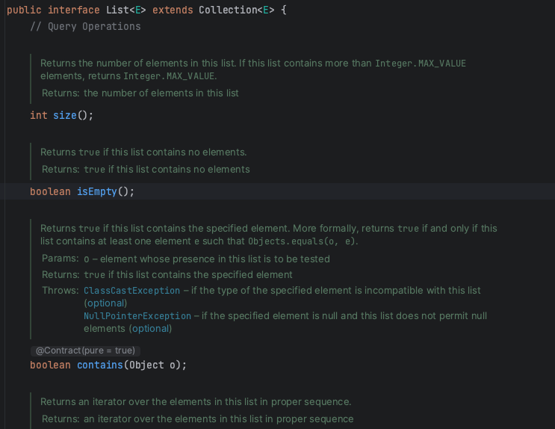Viewport: 555px width, 429px height.
Task: Place cursor on the size method name
Action: (65, 116)
